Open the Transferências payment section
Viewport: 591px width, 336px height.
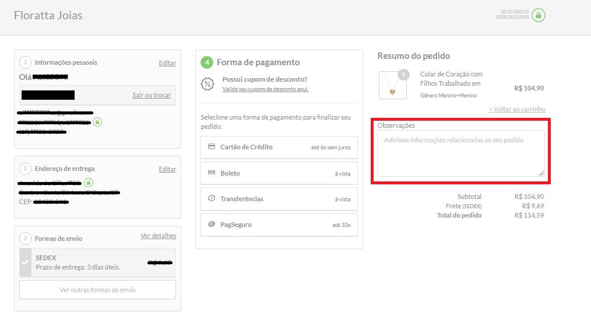279,199
